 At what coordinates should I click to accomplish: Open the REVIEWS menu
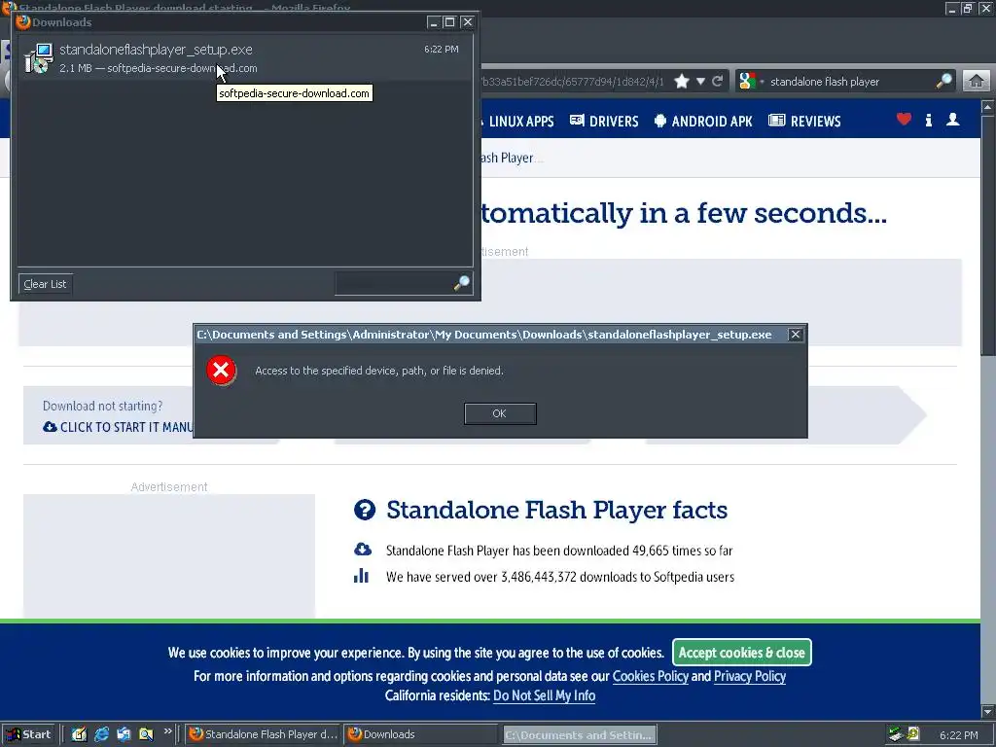pyautogui.click(x=804, y=122)
